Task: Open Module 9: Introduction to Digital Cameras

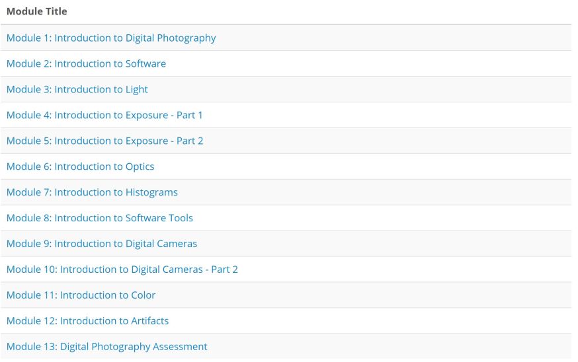Action: click(x=102, y=244)
